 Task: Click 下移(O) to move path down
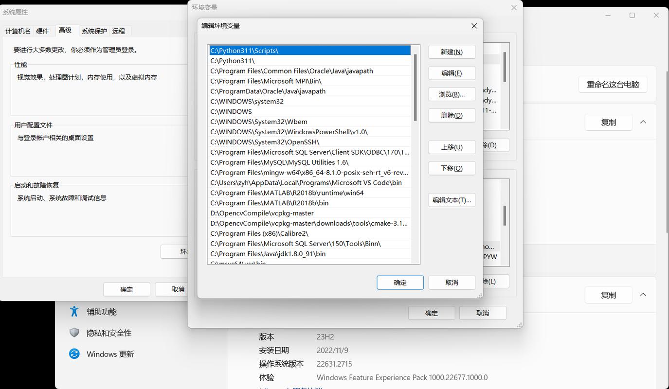click(x=452, y=168)
